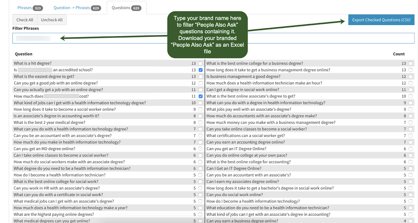Click the Uncheck All button

point(52,20)
